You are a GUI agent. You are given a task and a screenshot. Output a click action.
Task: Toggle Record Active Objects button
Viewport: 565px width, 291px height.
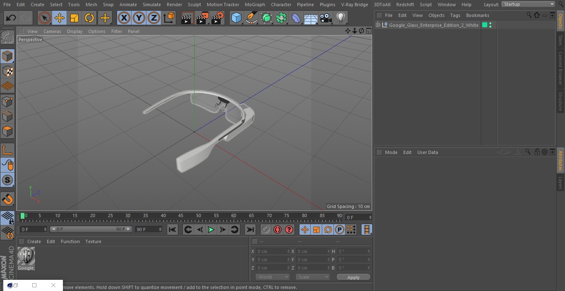click(266, 229)
